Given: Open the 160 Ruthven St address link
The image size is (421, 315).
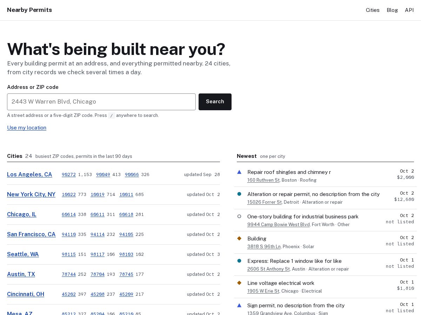Looking at the screenshot, I should point(263,180).
